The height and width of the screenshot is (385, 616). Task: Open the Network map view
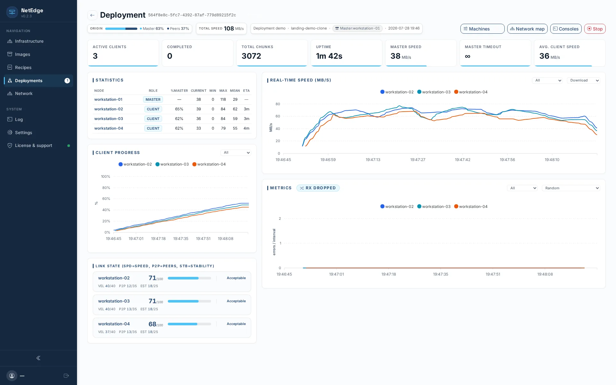(x=527, y=29)
